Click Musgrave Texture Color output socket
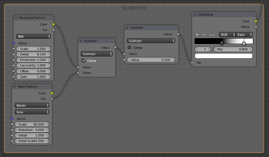The height and width of the screenshot is (157, 269). tap(54, 24)
